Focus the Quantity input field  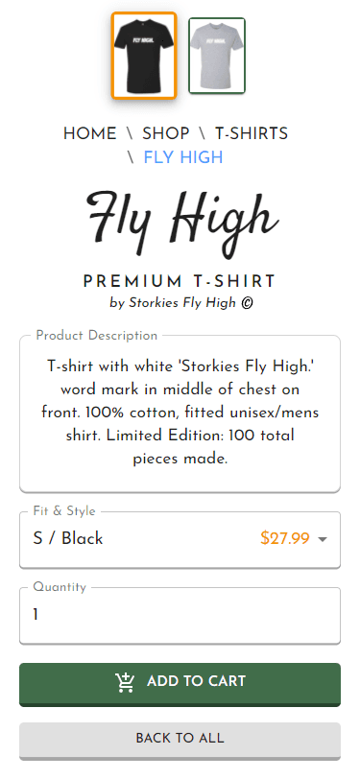(x=180, y=616)
